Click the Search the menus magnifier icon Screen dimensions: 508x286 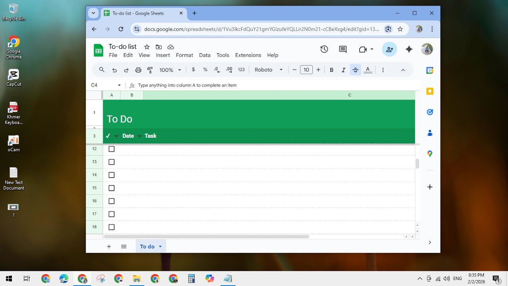click(x=102, y=70)
